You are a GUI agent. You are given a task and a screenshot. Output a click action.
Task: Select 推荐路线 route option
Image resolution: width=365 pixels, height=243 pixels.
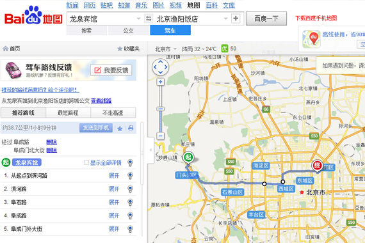[23, 113]
